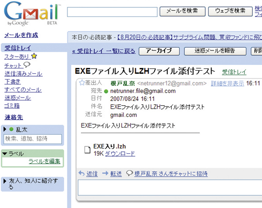Download the attachment via ダウンロード link
262x208 pixels.
click(x=120, y=154)
